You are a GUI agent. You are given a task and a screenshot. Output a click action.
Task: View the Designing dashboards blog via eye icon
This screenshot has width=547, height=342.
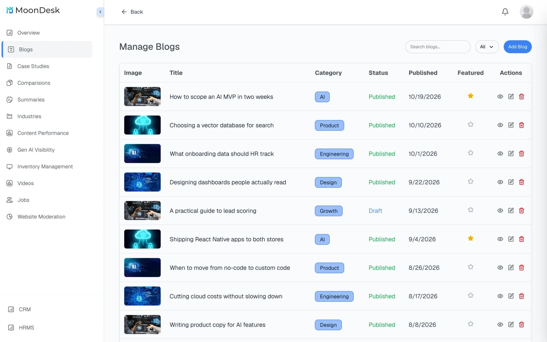click(x=500, y=182)
